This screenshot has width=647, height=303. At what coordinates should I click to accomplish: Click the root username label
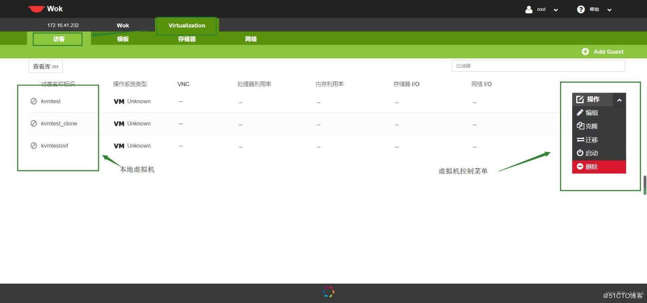(x=541, y=9)
